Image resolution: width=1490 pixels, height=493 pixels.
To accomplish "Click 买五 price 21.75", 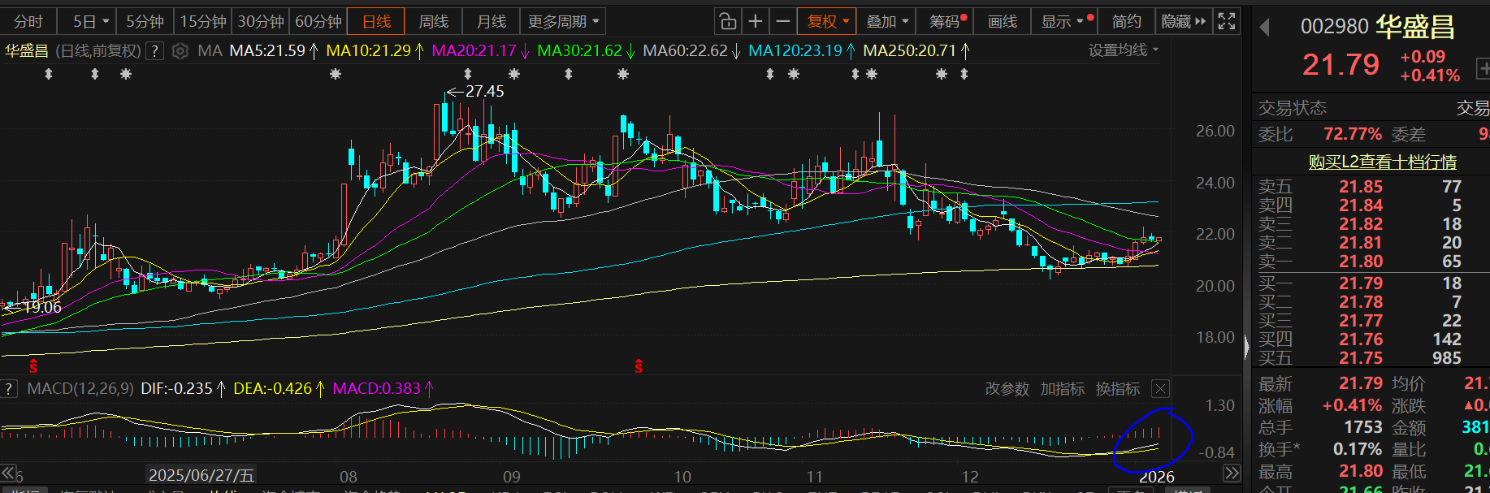I will click(x=1361, y=358).
